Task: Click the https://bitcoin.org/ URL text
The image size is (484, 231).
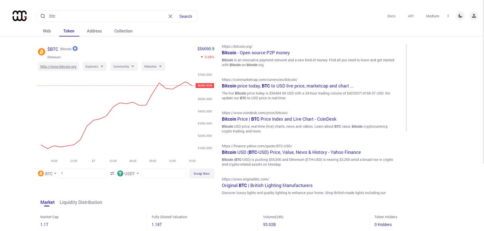Action: [x=237, y=46]
